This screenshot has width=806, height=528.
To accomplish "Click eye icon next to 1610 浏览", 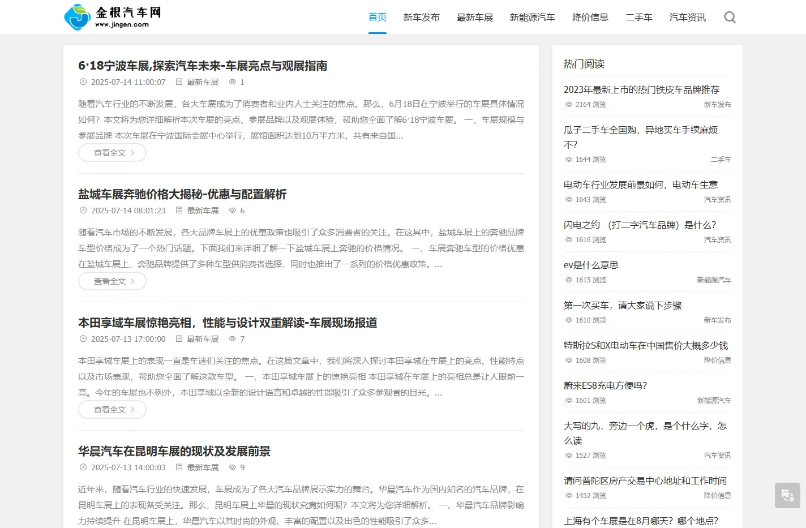I will point(569,320).
